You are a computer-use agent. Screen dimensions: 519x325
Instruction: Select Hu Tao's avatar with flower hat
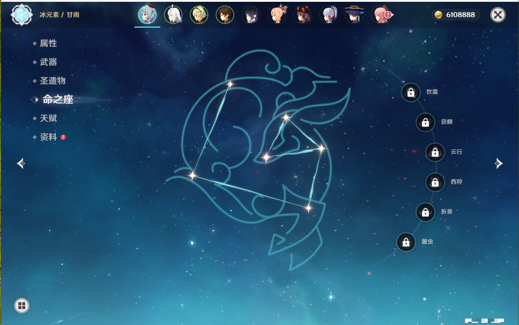click(x=303, y=15)
